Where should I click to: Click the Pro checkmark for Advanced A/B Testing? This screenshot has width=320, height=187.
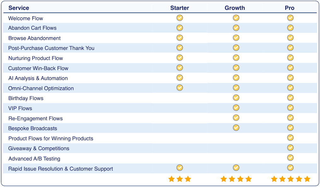(290, 158)
